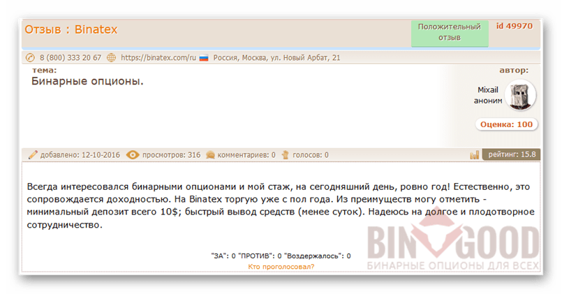
Task: Click the topic text Бинарные опционы.
Action: tap(87, 82)
